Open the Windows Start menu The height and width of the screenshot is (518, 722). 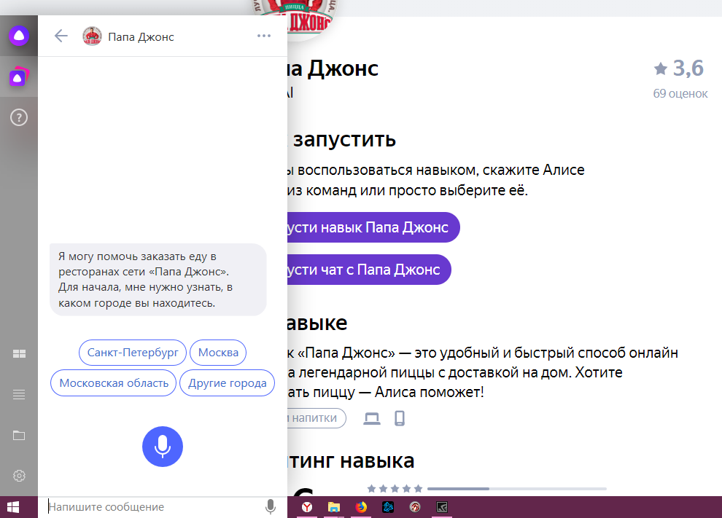[x=13, y=507]
